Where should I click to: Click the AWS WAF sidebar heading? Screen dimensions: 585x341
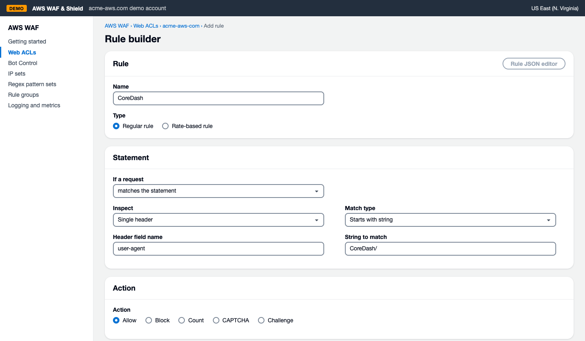tap(24, 28)
